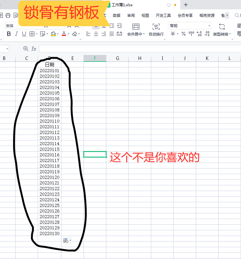Select the cell containing 20220130

(50, 233)
